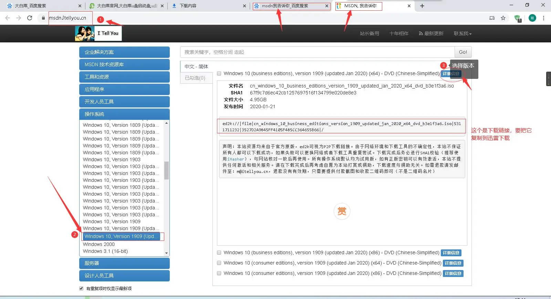Toggle 有重复项时仅显示最新项 checkbox
Viewport: 551px width, 299px height.
pyautogui.click(x=81, y=288)
